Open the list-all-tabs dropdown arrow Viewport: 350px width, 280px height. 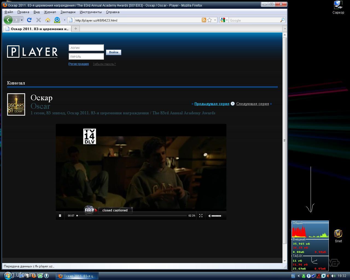pyautogui.click(x=285, y=28)
